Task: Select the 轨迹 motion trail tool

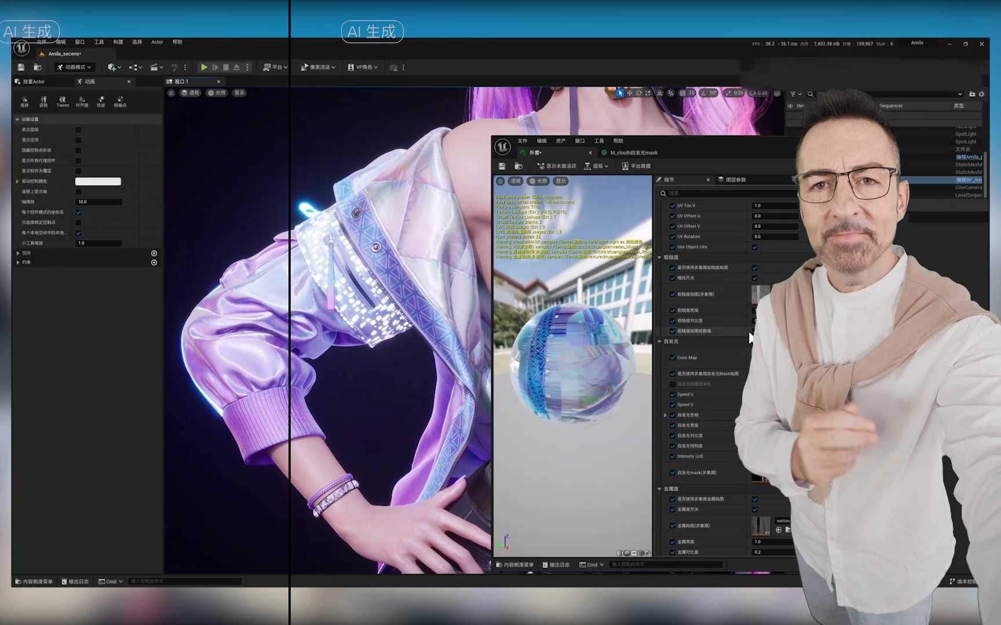Action: [101, 102]
